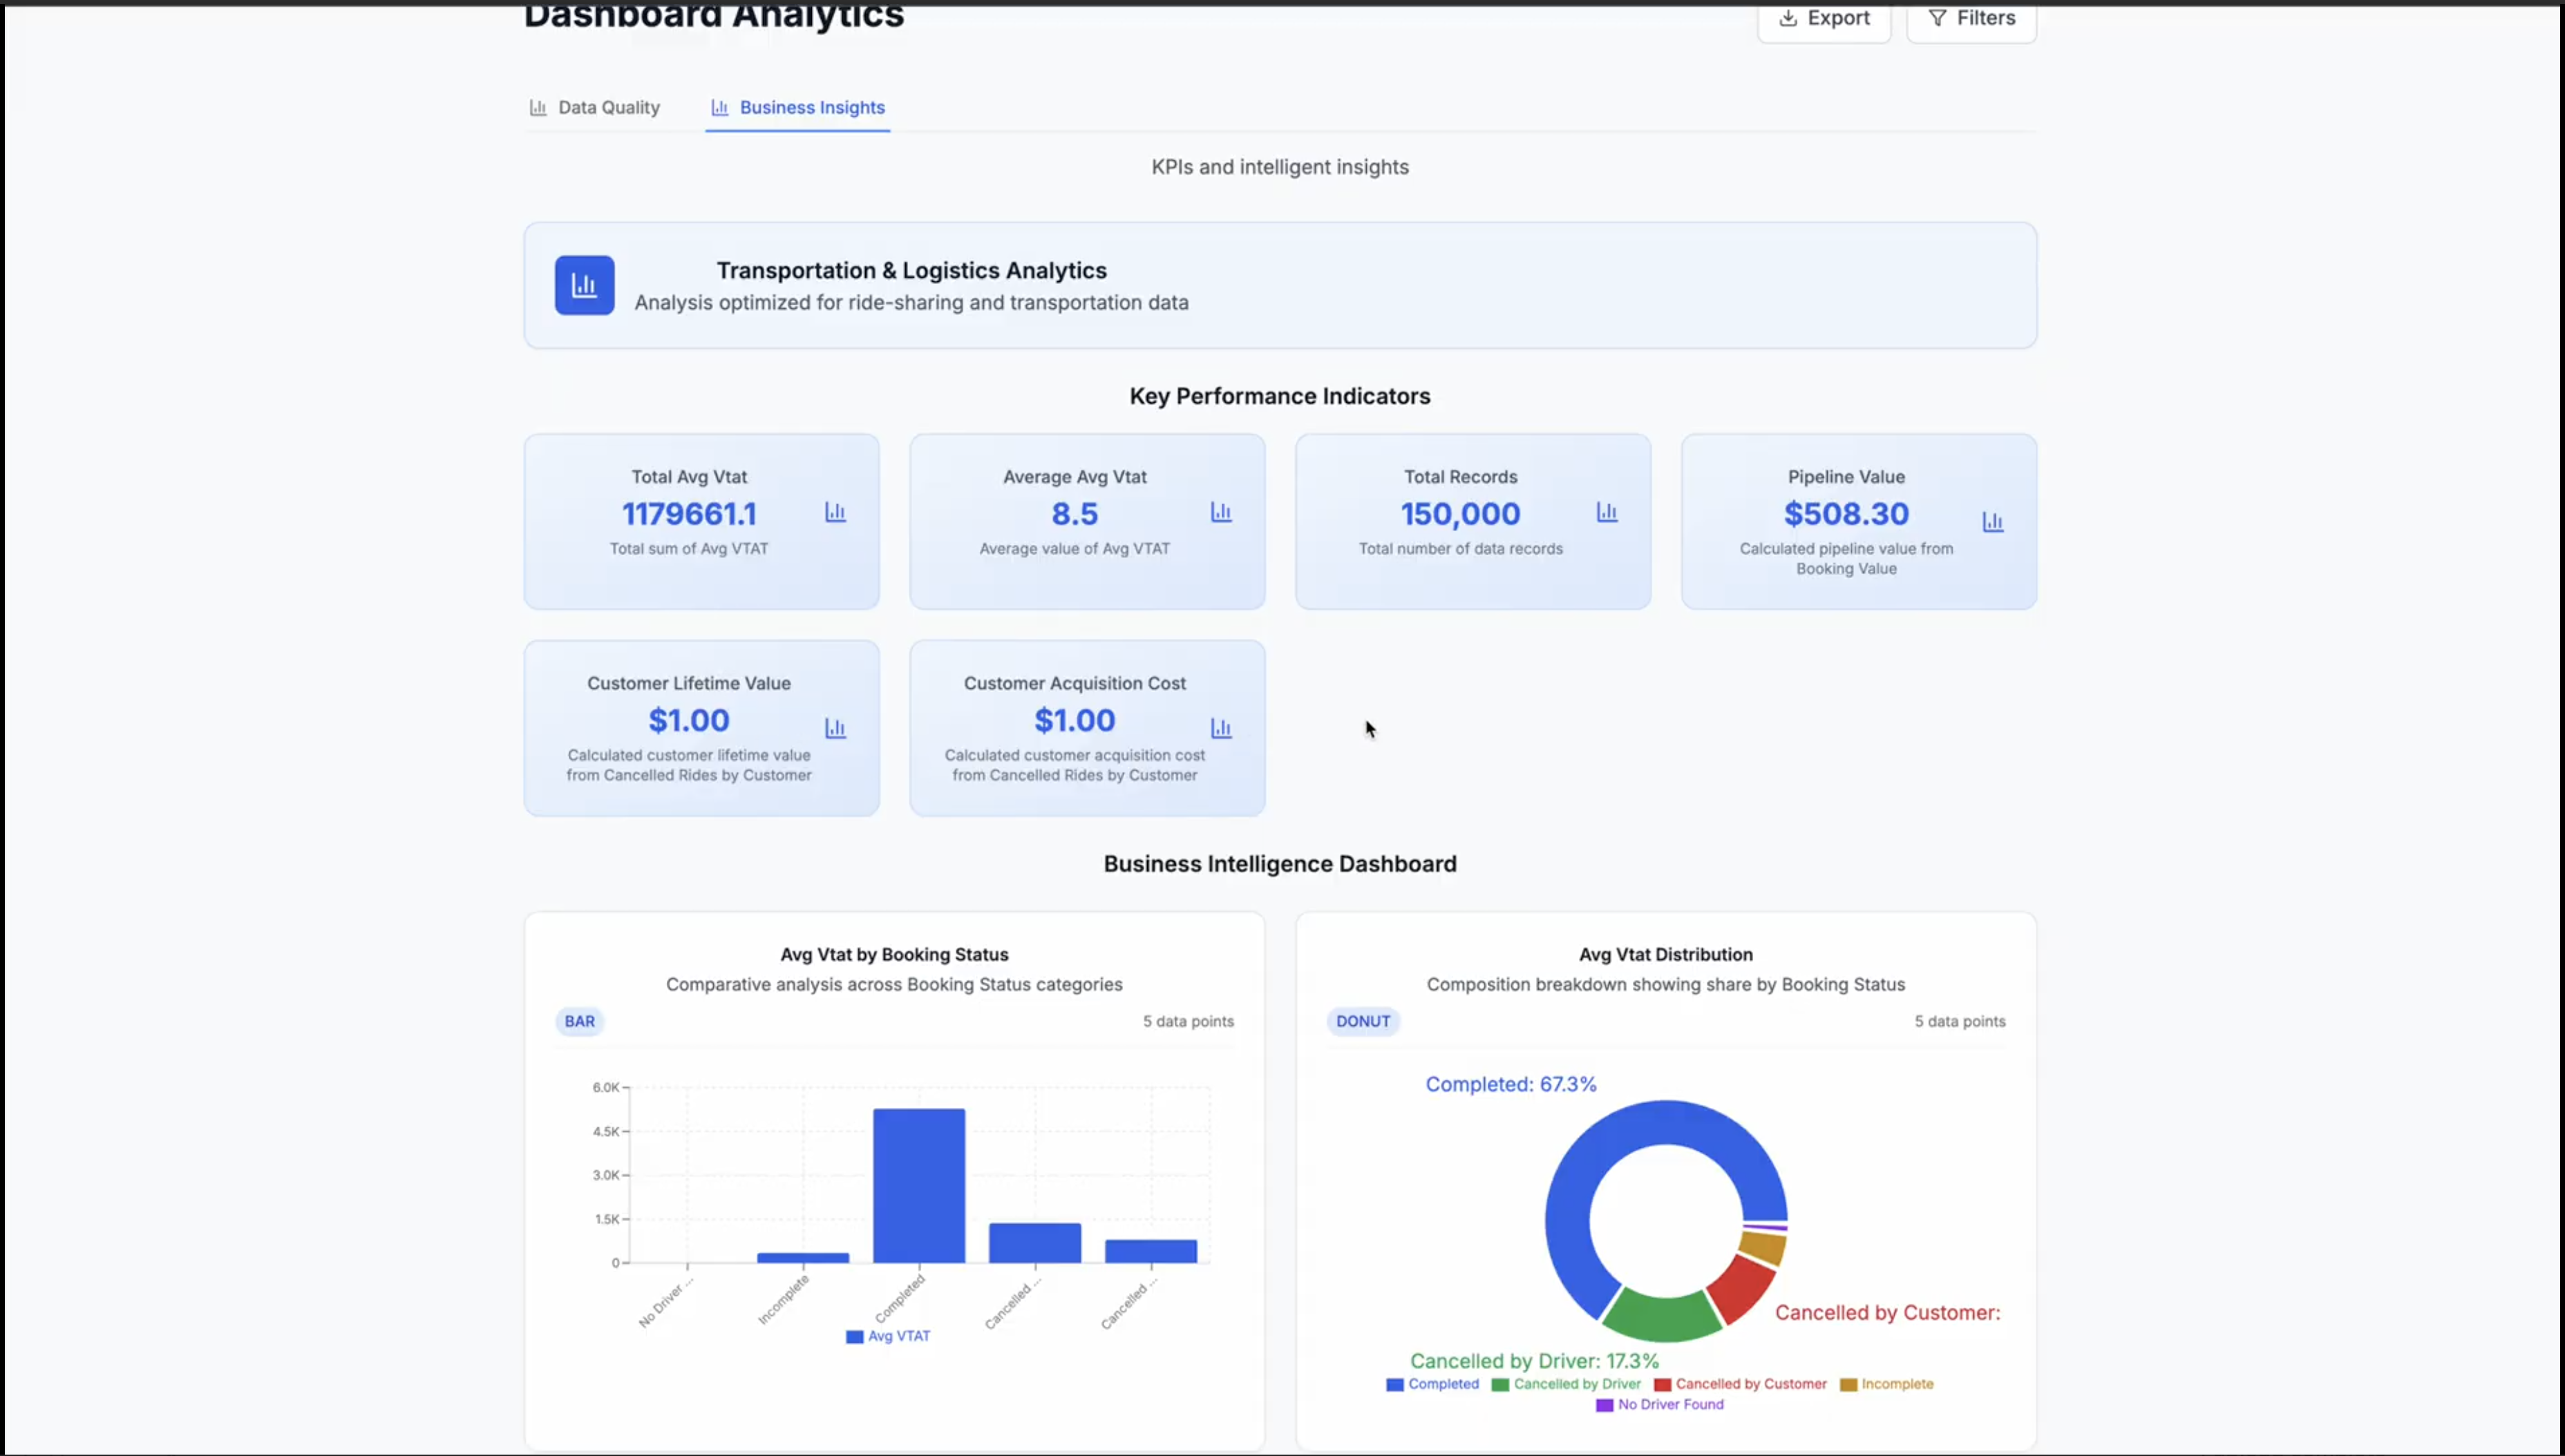This screenshot has height=1456, width=2565.
Task: Click the value $508.30
Action: pos(1846,514)
